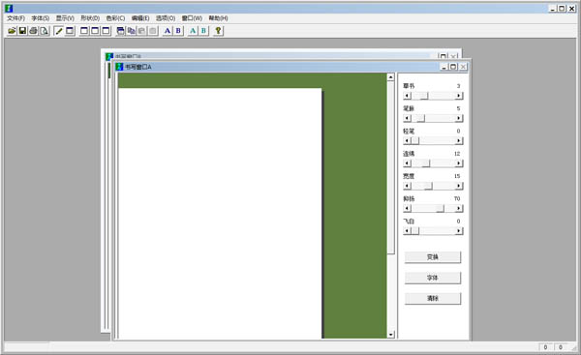Increase 宽度 with its right arrow
The width and height of the screenshot is (581, 355).
(x=459, y=186)
